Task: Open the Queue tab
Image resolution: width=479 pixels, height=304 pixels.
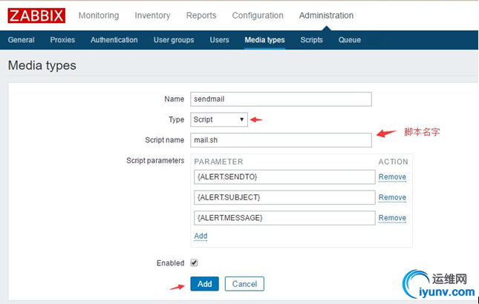Action: coord(348,40)
